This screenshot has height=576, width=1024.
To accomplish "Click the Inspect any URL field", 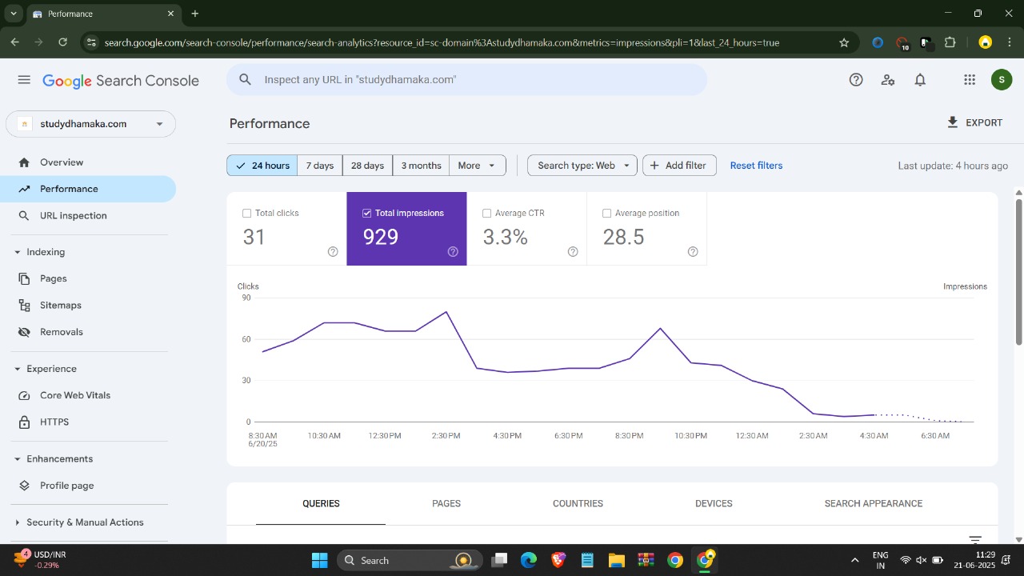I will pyautogui.click(x=466, y=80).
